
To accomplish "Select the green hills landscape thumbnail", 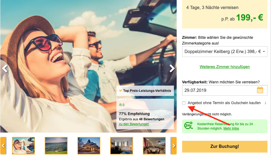I will pos(56,146).
